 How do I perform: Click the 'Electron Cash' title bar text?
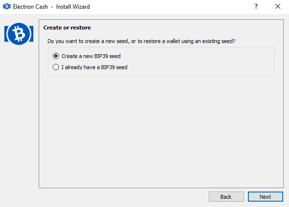30,7
